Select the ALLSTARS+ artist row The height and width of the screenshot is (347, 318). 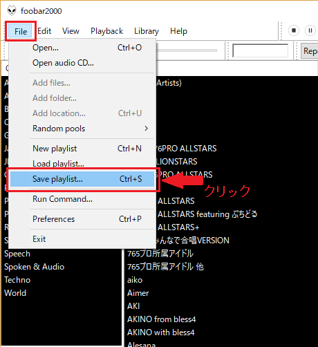pyautogui.click(x=237, y=227)
